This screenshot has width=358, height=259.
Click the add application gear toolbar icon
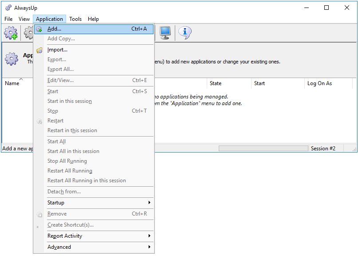11,33
